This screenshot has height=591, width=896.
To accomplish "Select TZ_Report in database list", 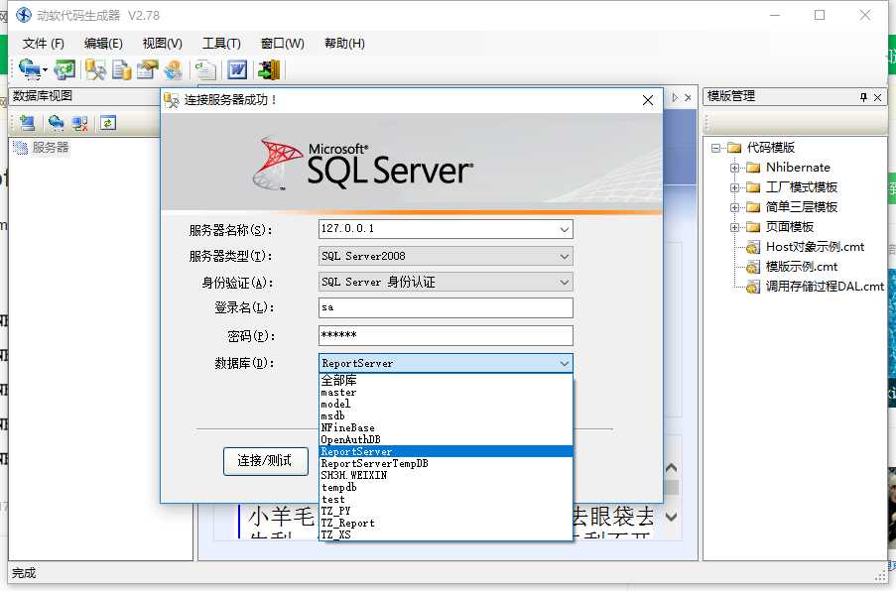I will [446, 523].
